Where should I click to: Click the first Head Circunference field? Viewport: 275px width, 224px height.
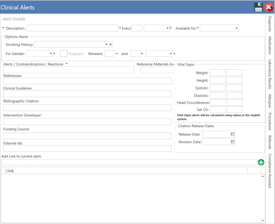218,103
